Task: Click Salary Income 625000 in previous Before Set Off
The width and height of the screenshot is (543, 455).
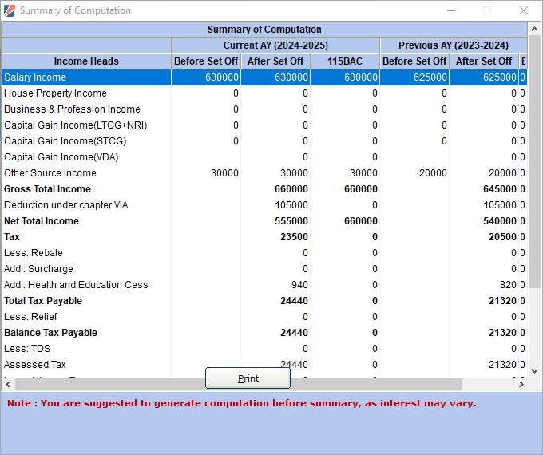Action: point(430,77)
